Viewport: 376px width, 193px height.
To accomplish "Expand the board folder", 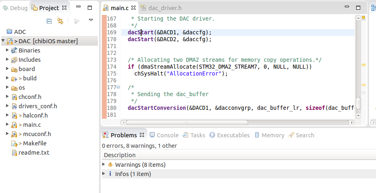I will click(x=7, y=69).
